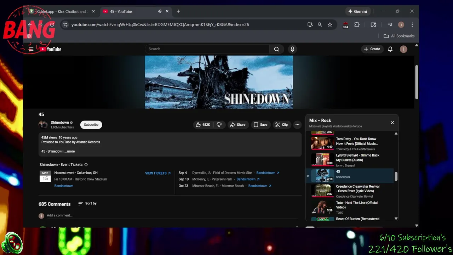Click the Gemini button
Viewport: 453px width, 255px height.
pyautogui.click(x=357, y=11)
